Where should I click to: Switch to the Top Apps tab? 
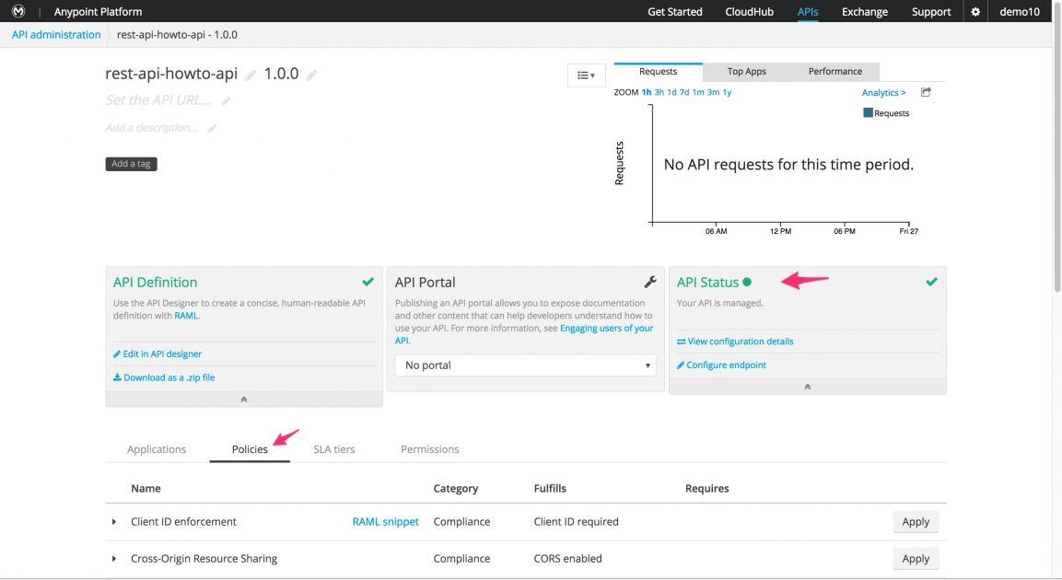click(746, 72)
